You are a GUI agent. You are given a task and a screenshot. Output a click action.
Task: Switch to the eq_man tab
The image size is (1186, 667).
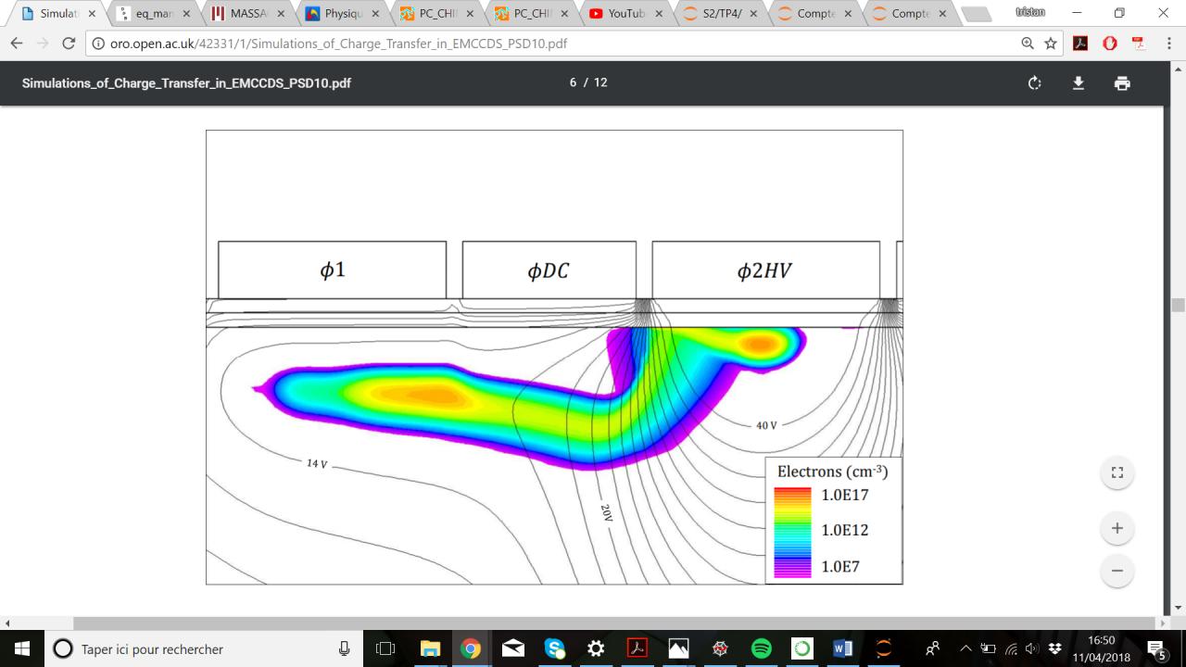(154, 14)
